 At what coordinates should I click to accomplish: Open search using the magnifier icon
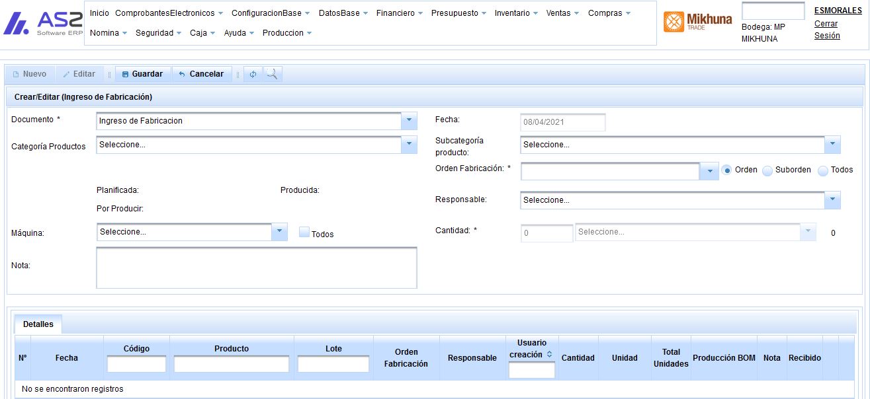pos(273,74)
